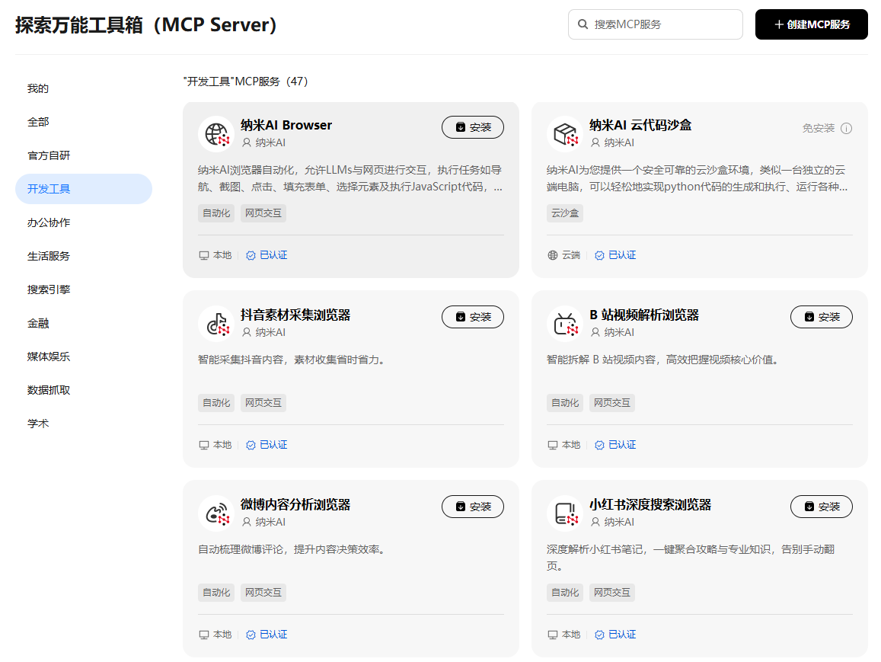Image resolution: width=881 pixels, height=662 pixels.
Task: Open the 微博内容分析浏览器 title link
Action: 295,504
